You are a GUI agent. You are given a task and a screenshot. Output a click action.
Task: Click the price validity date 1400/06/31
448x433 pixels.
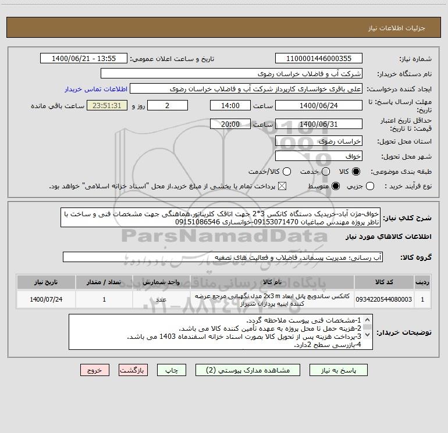319,124
